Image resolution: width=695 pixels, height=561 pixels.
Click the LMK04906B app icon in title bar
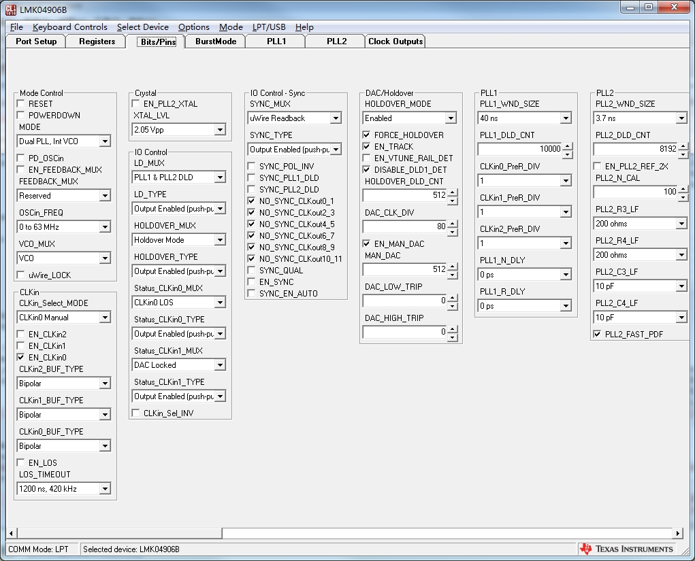tap(10, 10)
